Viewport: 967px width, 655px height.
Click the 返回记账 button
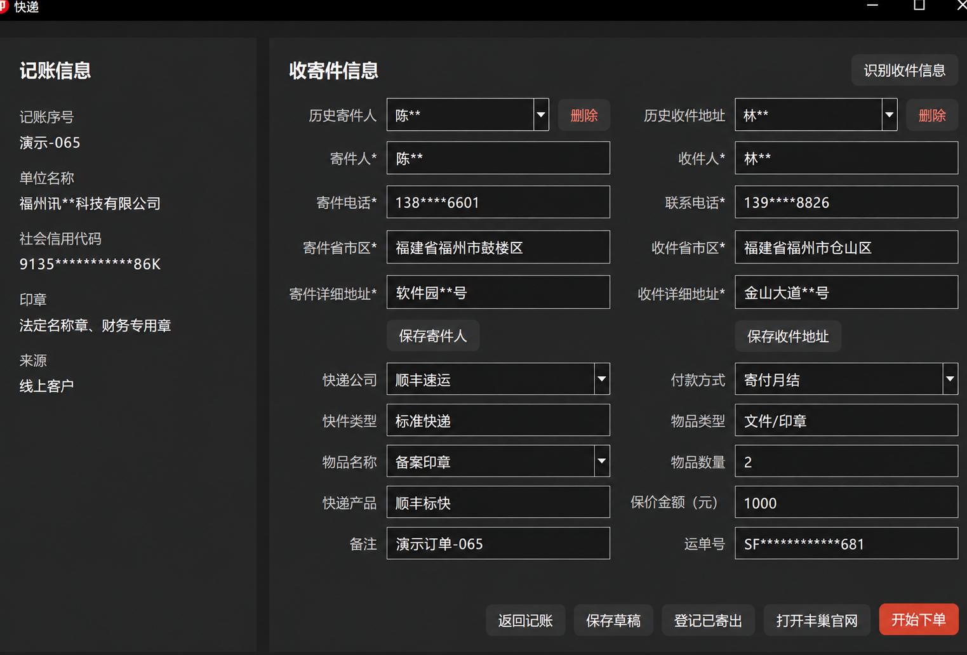[526, 620]
